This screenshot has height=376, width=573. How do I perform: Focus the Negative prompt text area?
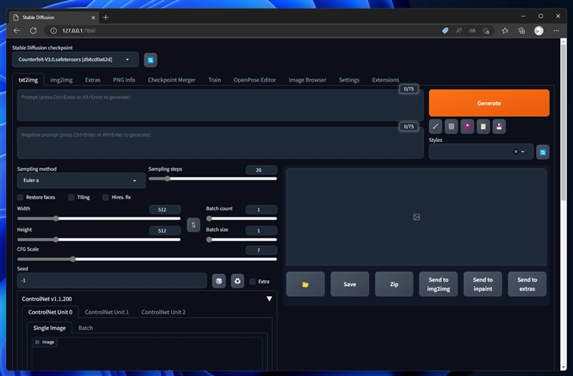coord(220,143)
